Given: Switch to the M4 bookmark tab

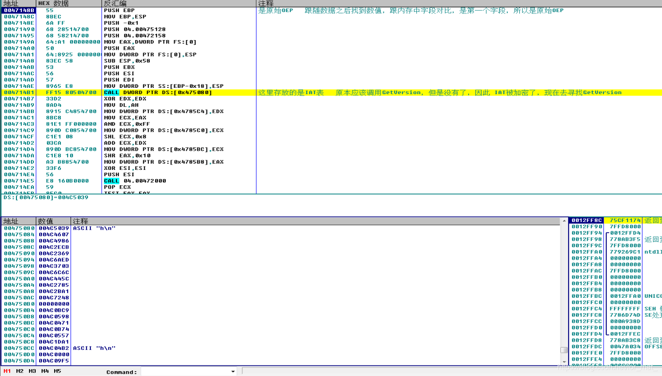Looking at the screenshot, I should click(x=45, y=371).
